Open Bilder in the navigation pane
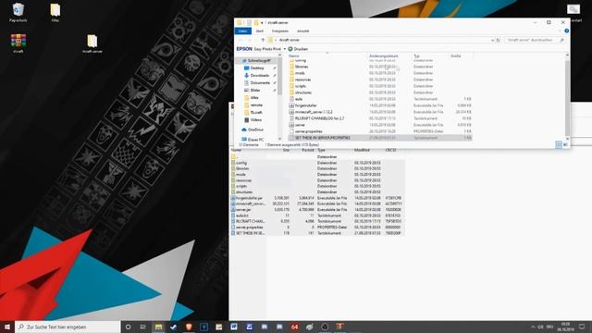592x333 pixels. pyautogui.click(x=255, y=91)
